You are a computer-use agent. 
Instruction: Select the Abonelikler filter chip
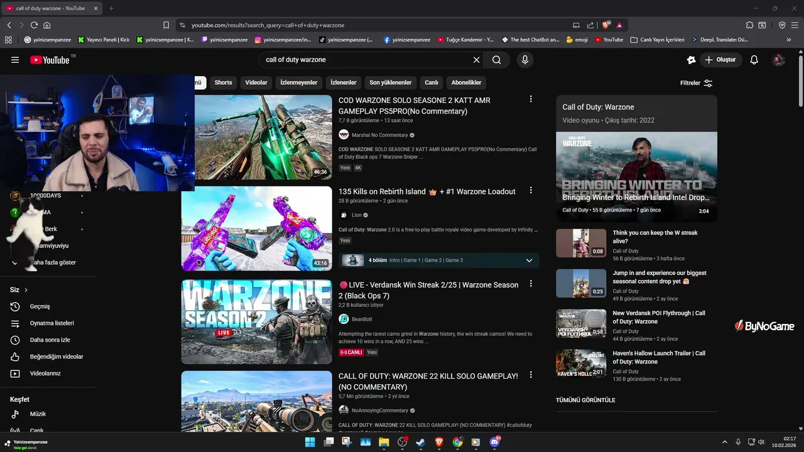[x=466, y=82]
